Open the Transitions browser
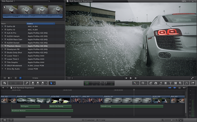Viewport: 197px width, 122px height. point(165,83)
